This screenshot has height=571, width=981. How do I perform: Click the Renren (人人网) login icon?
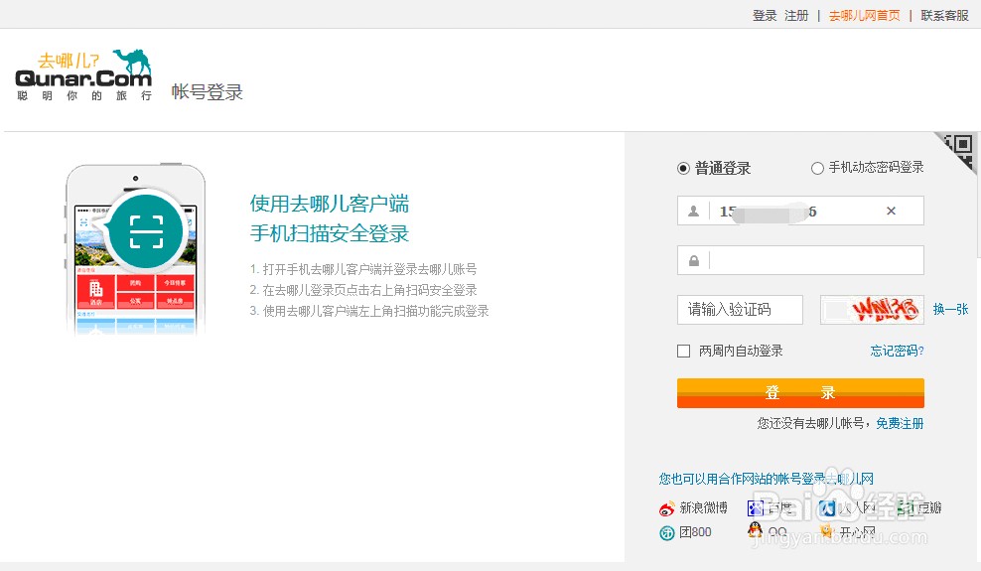click(x=827, y=507)
